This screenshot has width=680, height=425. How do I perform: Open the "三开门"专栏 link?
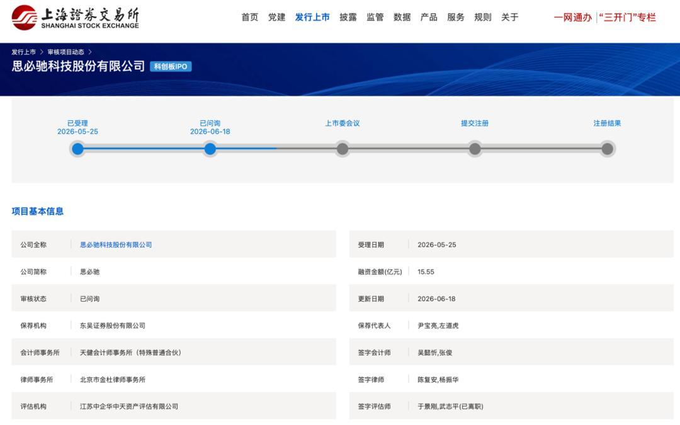628,18
